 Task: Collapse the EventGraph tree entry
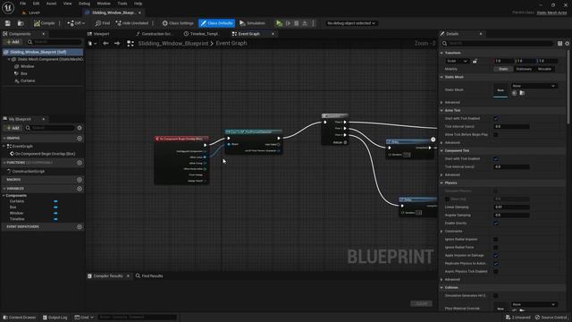[x=4, y=147]
